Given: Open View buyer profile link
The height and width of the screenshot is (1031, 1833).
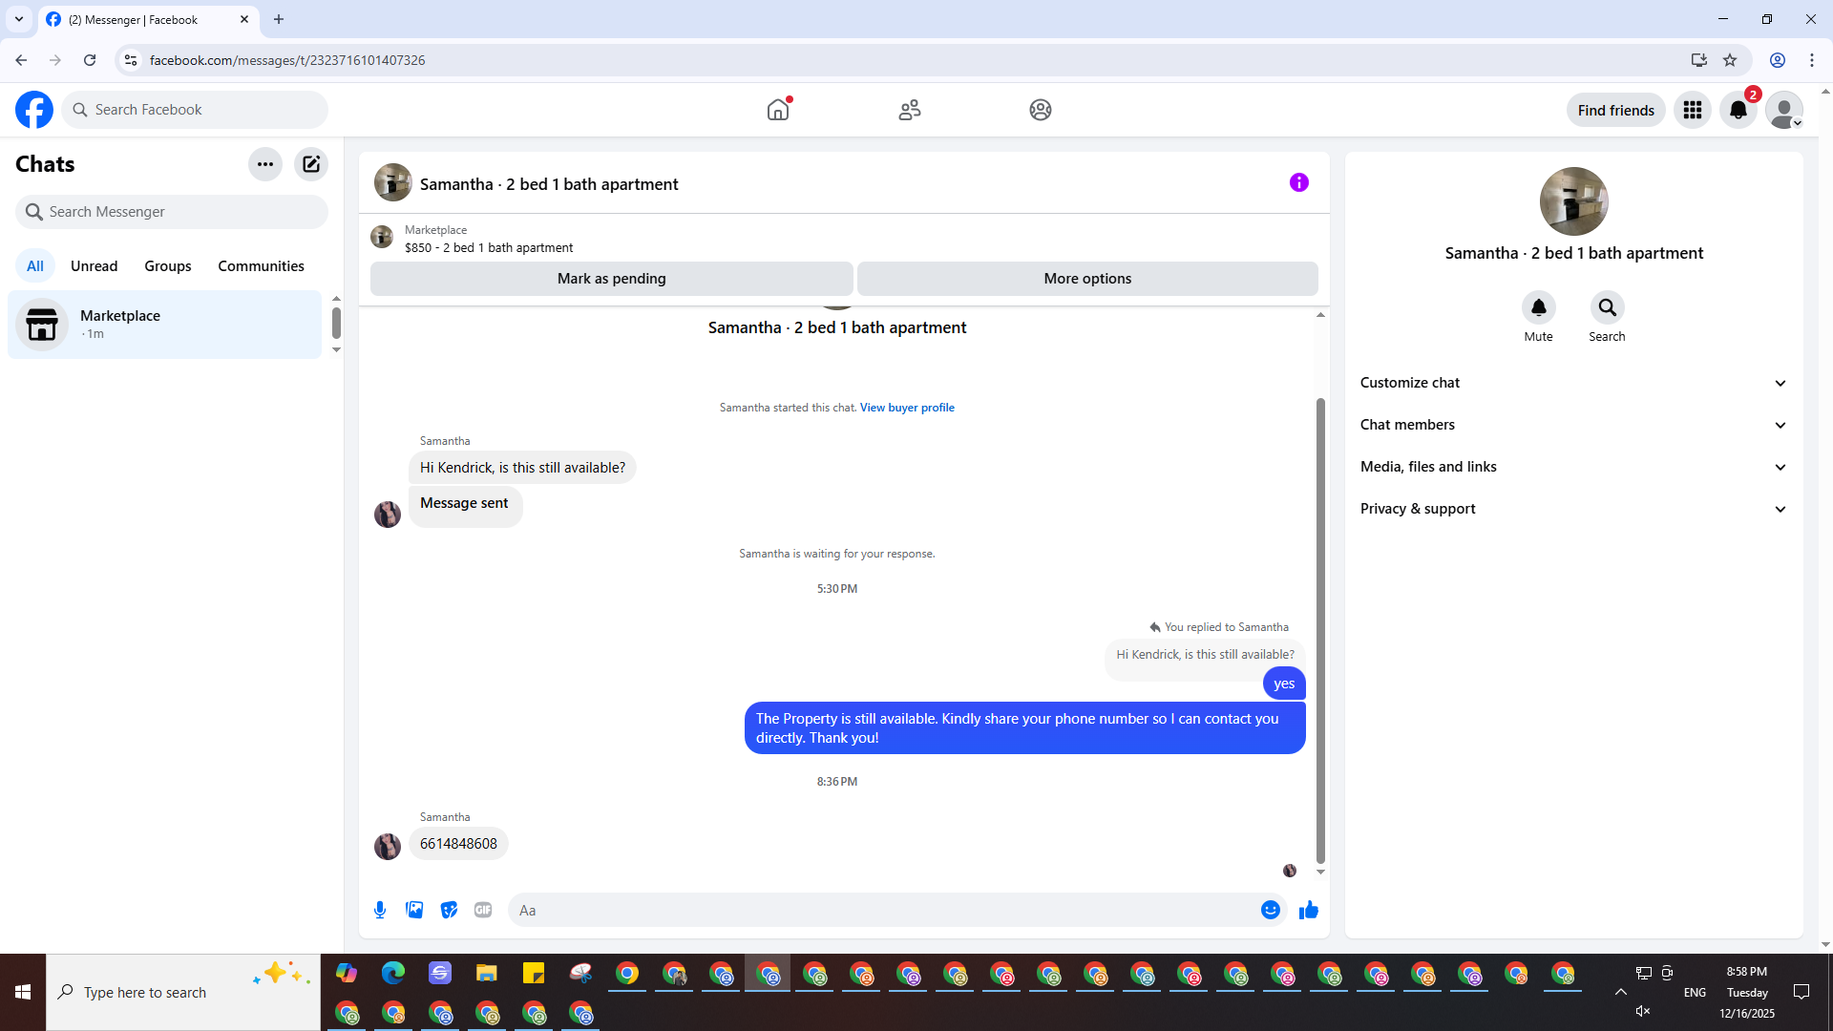Looking at the screenshot, I should click(907, 408).
